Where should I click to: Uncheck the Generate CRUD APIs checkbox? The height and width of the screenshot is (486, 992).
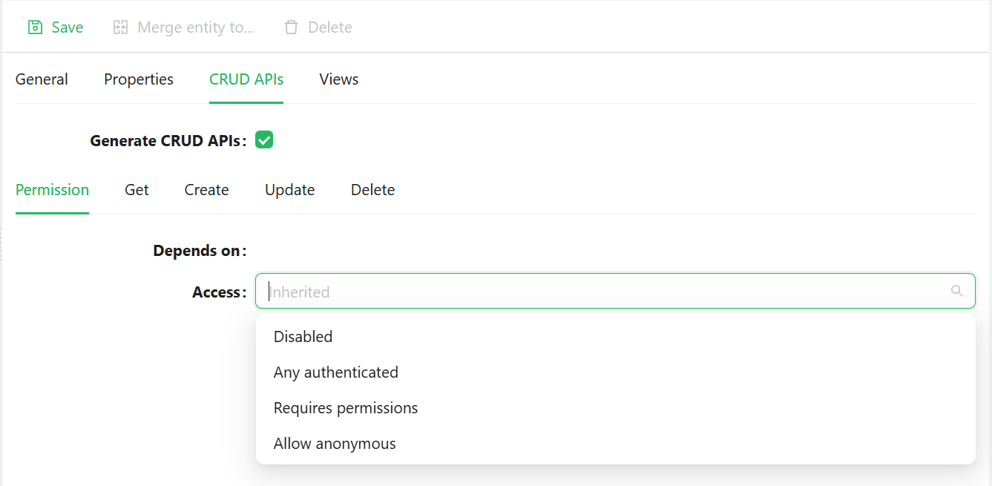pyautogui.click(x=264, y=139)
